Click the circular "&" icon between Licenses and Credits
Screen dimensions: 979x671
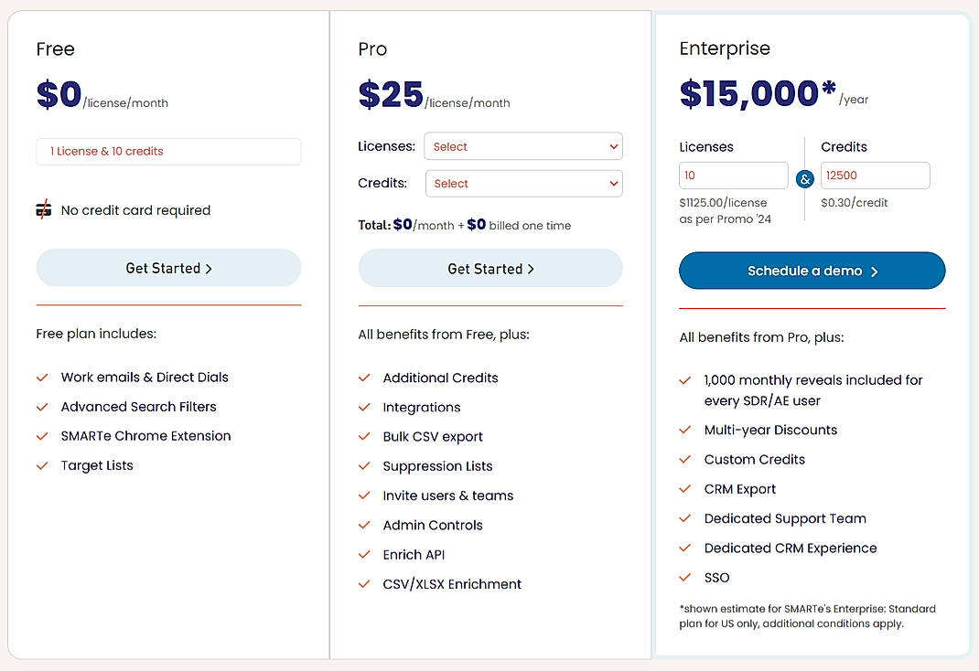[x=804, y=179]
